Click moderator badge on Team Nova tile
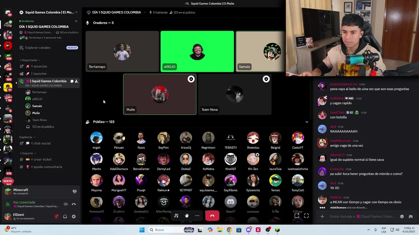419x235 pixels. pyautogui.click(x=266, y=79)
